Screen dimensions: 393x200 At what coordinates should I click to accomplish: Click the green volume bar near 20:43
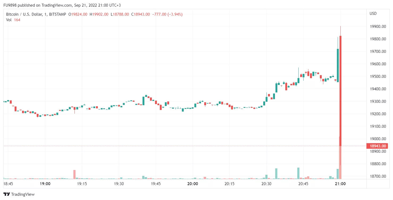point(298,173)
